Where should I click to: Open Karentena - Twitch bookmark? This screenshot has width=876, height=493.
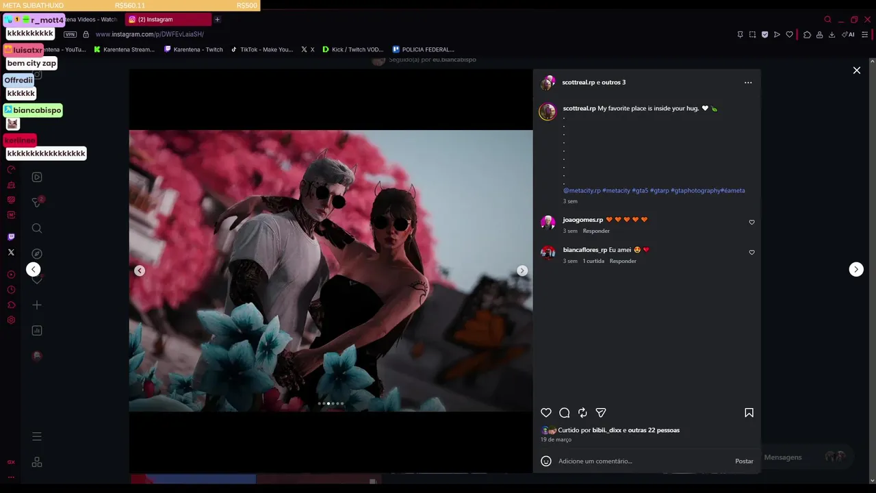tap(194, 49)
